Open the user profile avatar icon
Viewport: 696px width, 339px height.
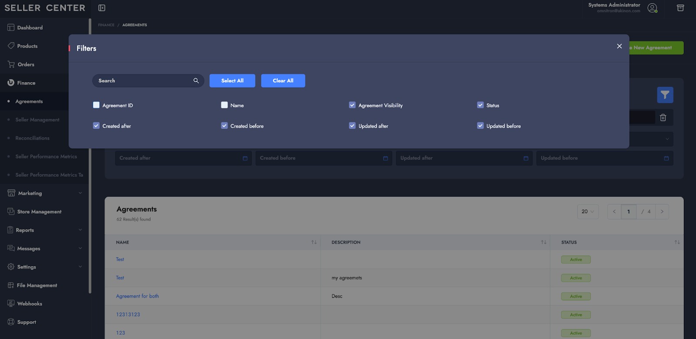(x=652, y=8)
